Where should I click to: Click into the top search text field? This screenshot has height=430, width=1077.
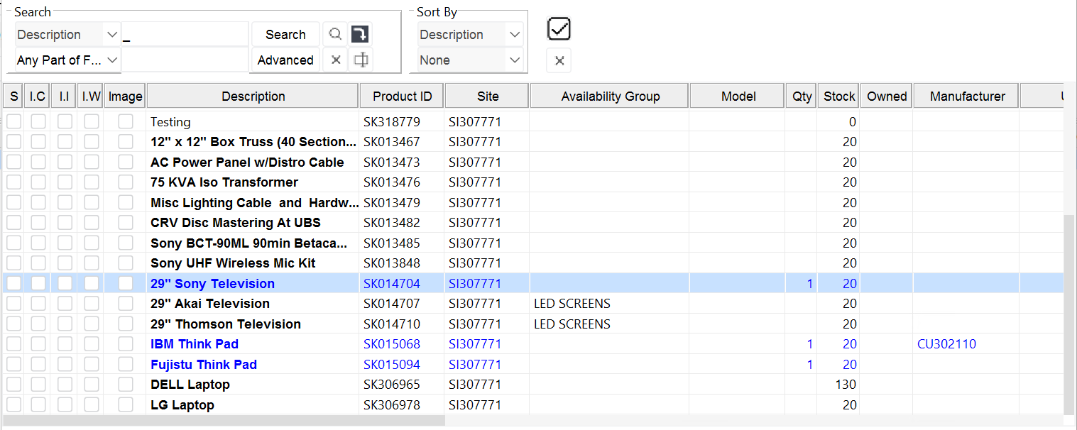pos(185,35)
